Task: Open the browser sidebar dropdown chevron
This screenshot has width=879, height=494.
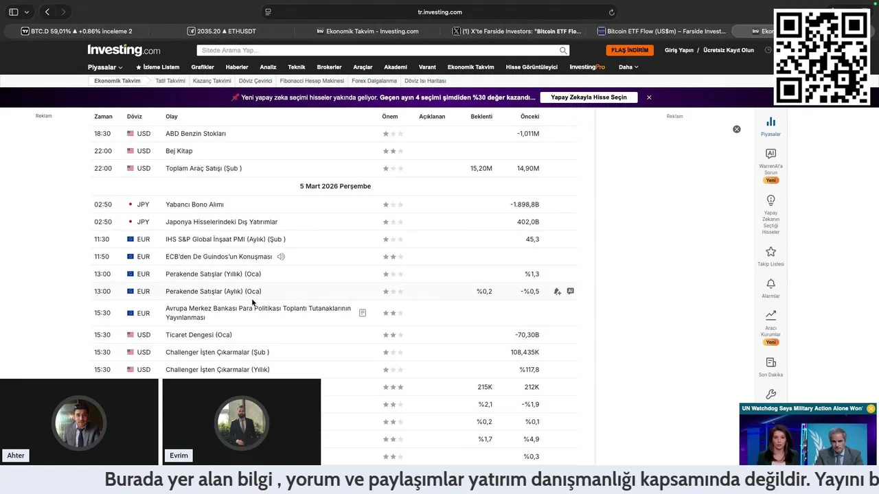Action: pyautogui.click(x=27, y=12)
